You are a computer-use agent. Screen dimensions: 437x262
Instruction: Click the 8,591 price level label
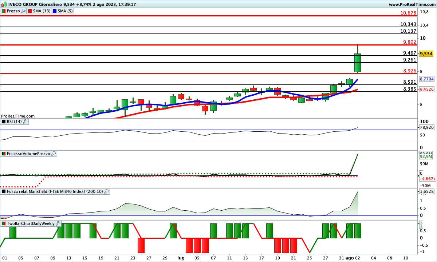click(x=409, y=82)
